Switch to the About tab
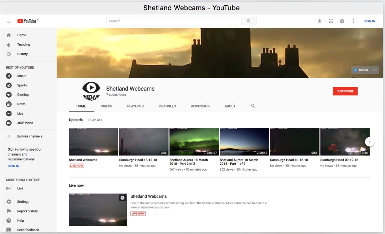Image resolution: width=385 pixels, height=234 pixels. click(230, 106)
